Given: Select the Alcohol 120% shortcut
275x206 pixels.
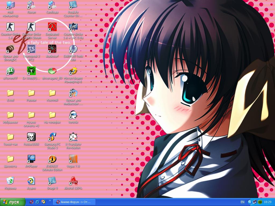Looking at the screenshot, I should click(x=73, y=181).
